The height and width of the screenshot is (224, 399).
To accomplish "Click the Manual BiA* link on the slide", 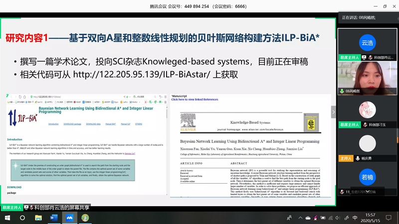I will 111,124.
